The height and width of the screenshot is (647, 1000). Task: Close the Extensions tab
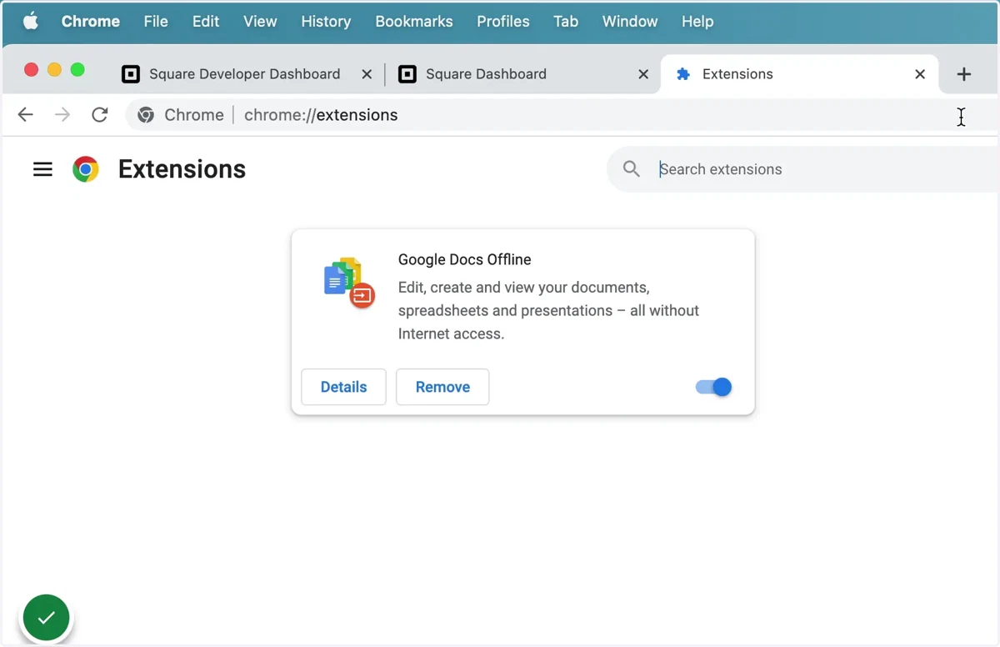[x=920, y=74]
